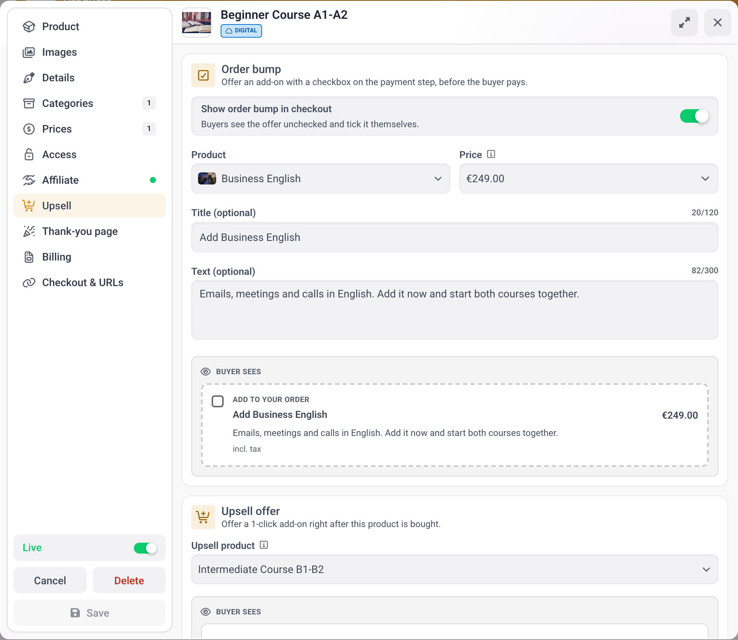
Task: Click the Affiliate handshake icon
Action: coord(29,180)
